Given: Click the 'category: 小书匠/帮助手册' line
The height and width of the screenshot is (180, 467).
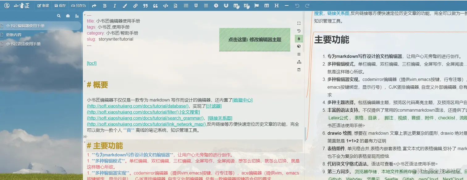Looking at the screenshot, I should point(112,33).
